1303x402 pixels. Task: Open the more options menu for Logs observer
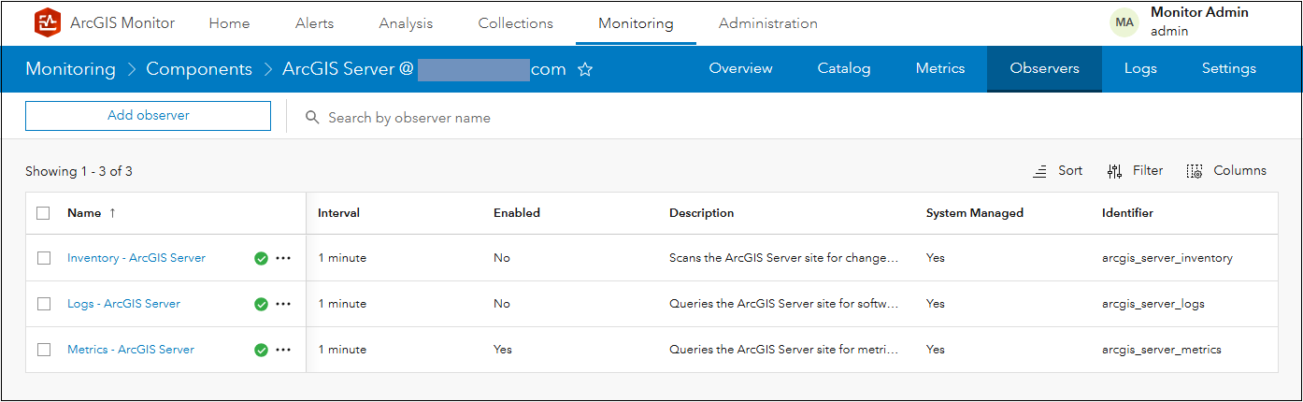[284, 304]
